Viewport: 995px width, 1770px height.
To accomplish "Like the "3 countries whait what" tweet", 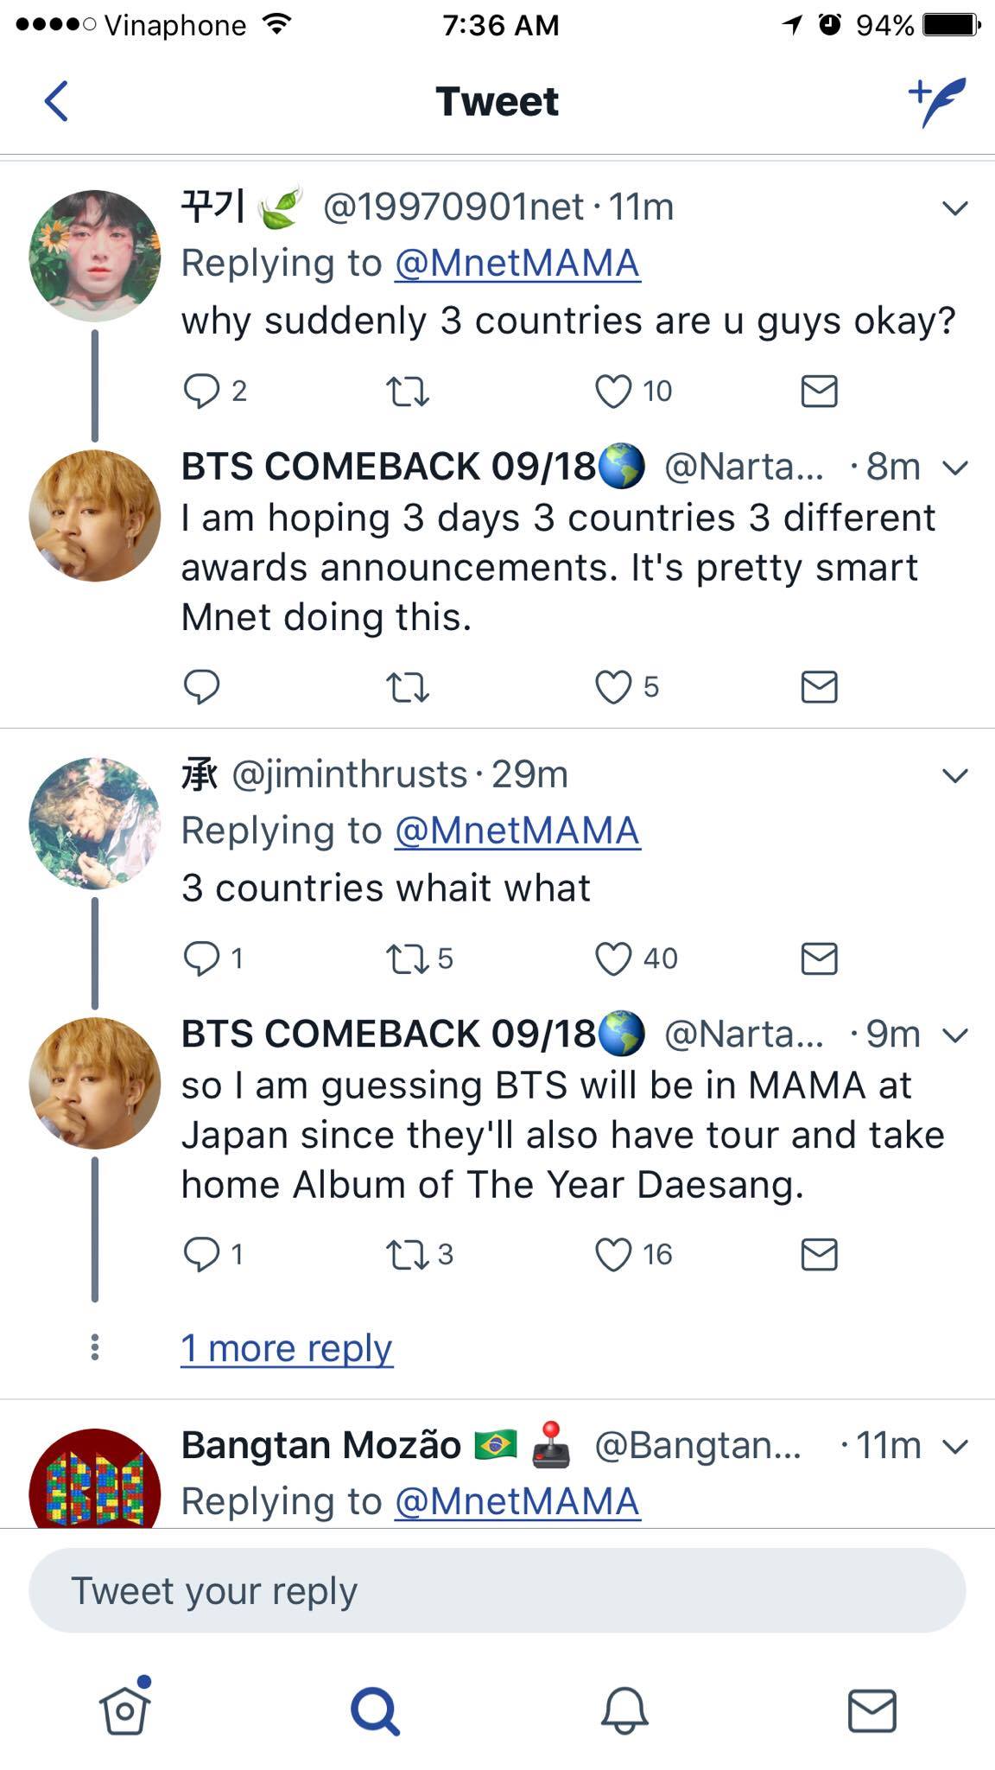I will (x=613, y=959).
